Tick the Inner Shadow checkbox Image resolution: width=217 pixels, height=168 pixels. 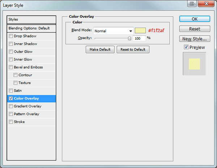click(x=10, y=44)
